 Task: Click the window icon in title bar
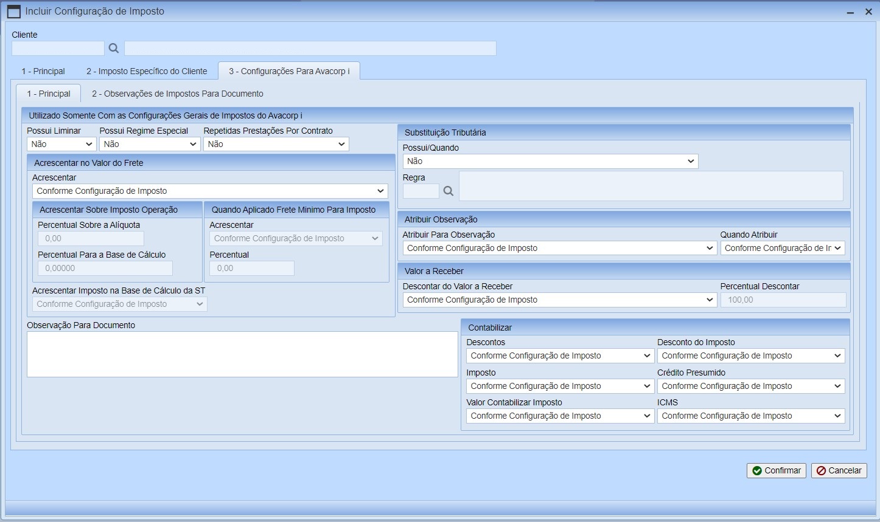(13, 12)
